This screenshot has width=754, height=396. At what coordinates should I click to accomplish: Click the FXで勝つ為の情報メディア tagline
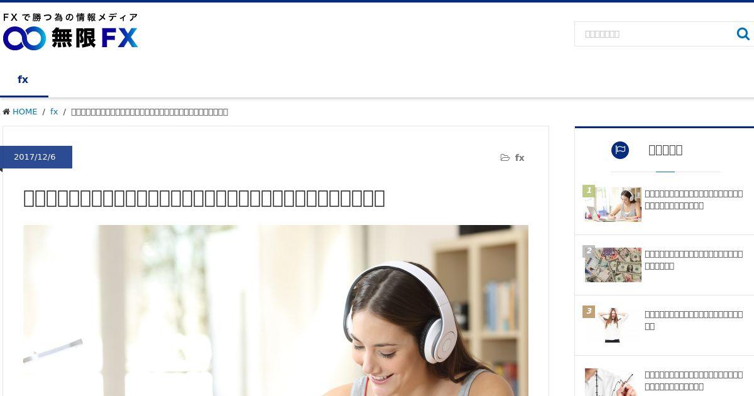(70, 18)
